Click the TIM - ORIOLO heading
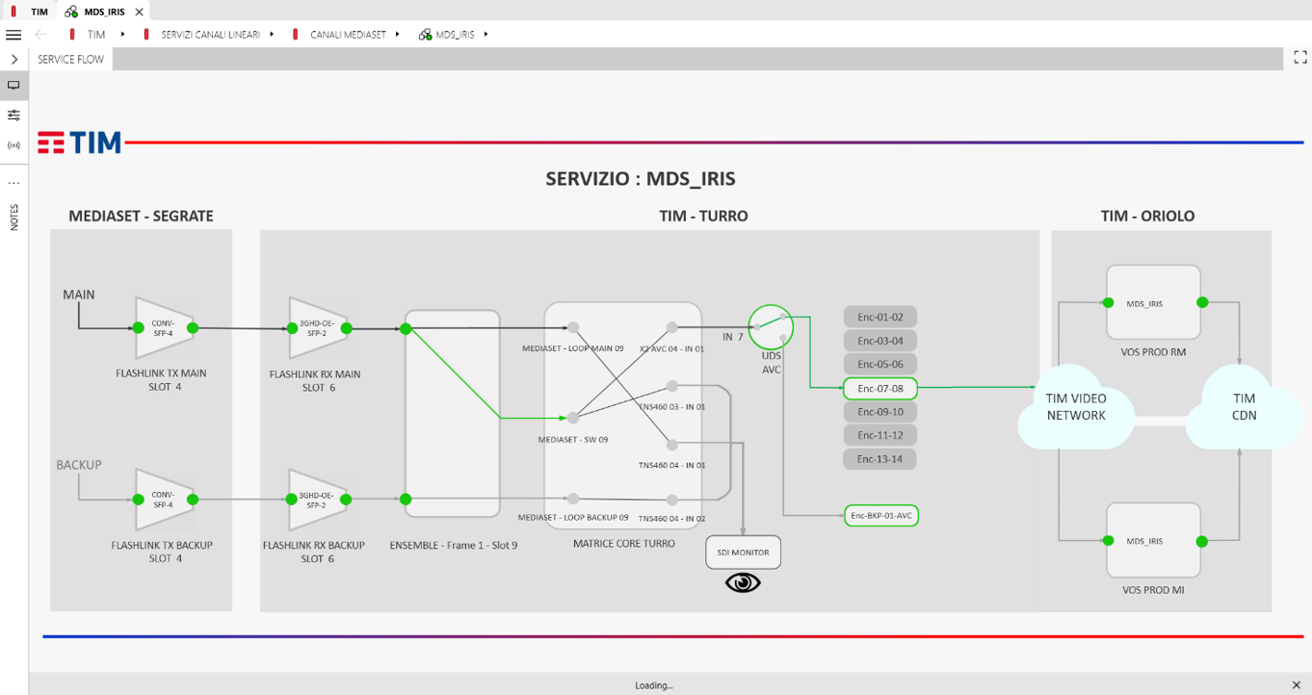Image resolution: width=1312 pixels, height=695 pixels. point(1147,216)
